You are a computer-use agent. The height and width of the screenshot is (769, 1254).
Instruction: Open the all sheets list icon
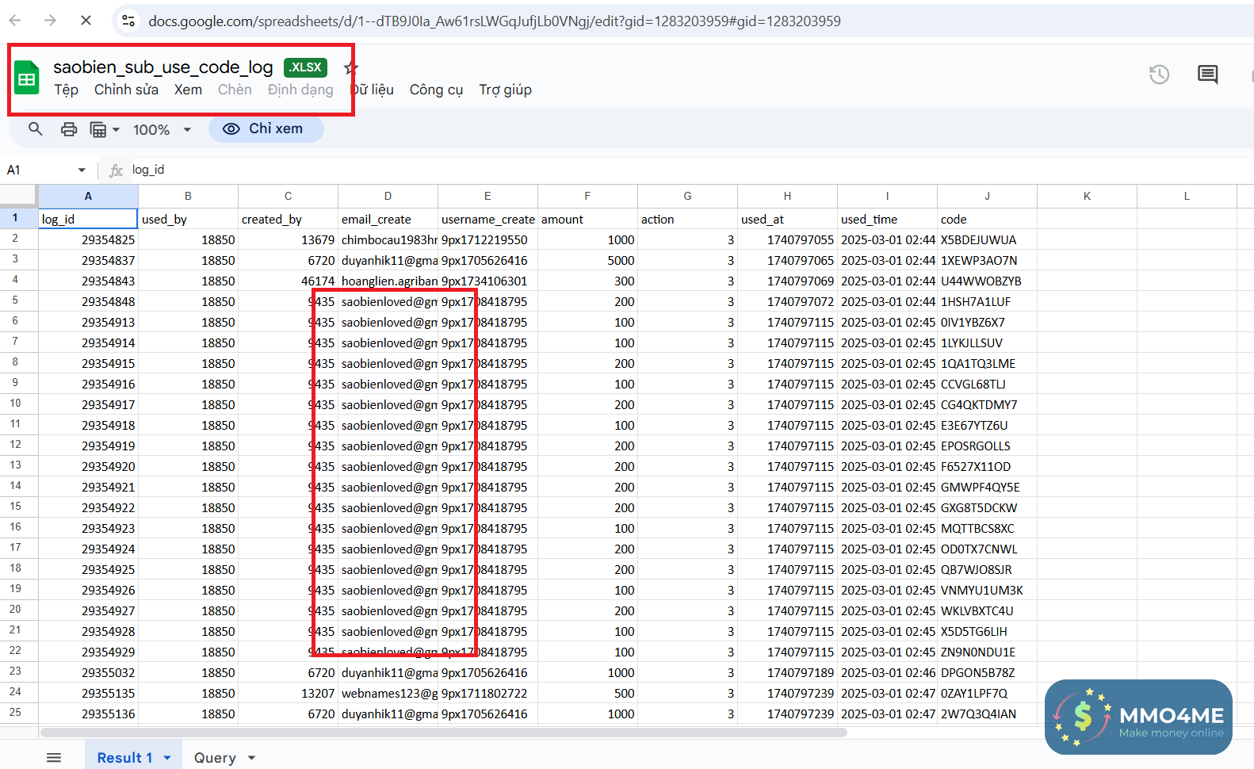[x=54, y=758]
